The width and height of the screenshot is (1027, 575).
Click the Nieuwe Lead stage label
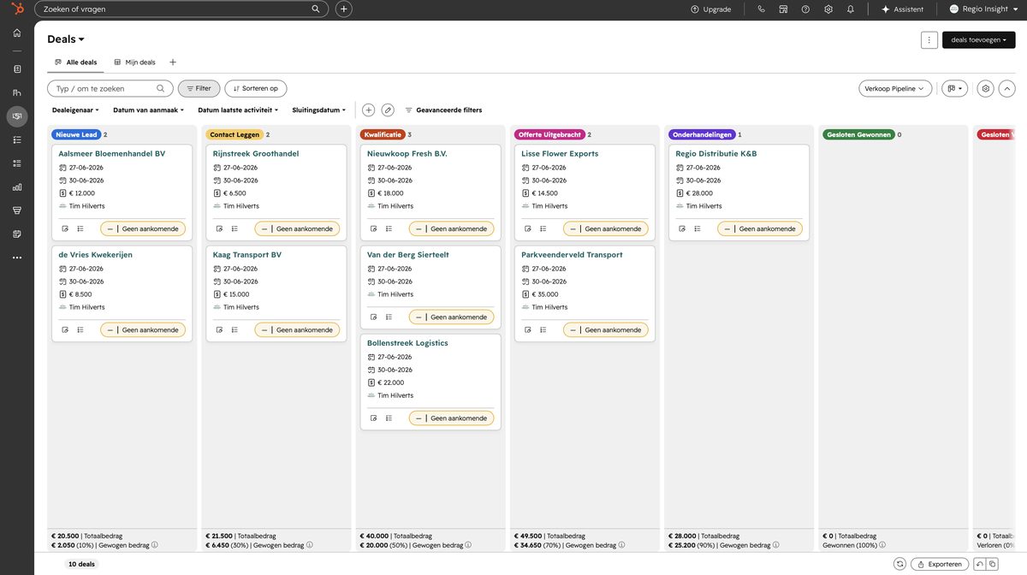coord(77,134)
